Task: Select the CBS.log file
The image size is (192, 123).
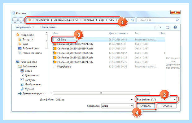Action: (x=108, y=40)
